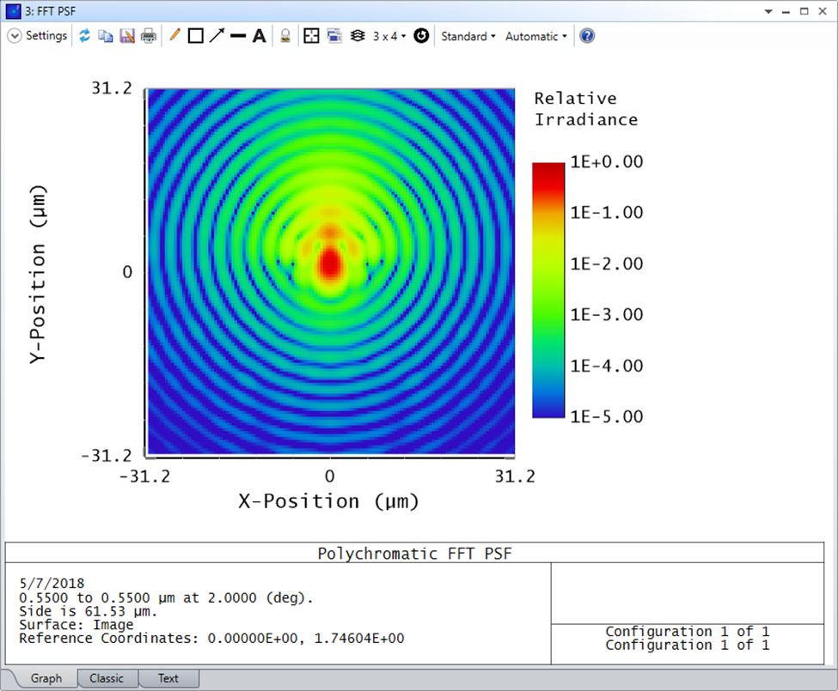Viewport: 838px width, 691px height.
Task: Expand the Settings panel
Action: click(x=15, y=36)
